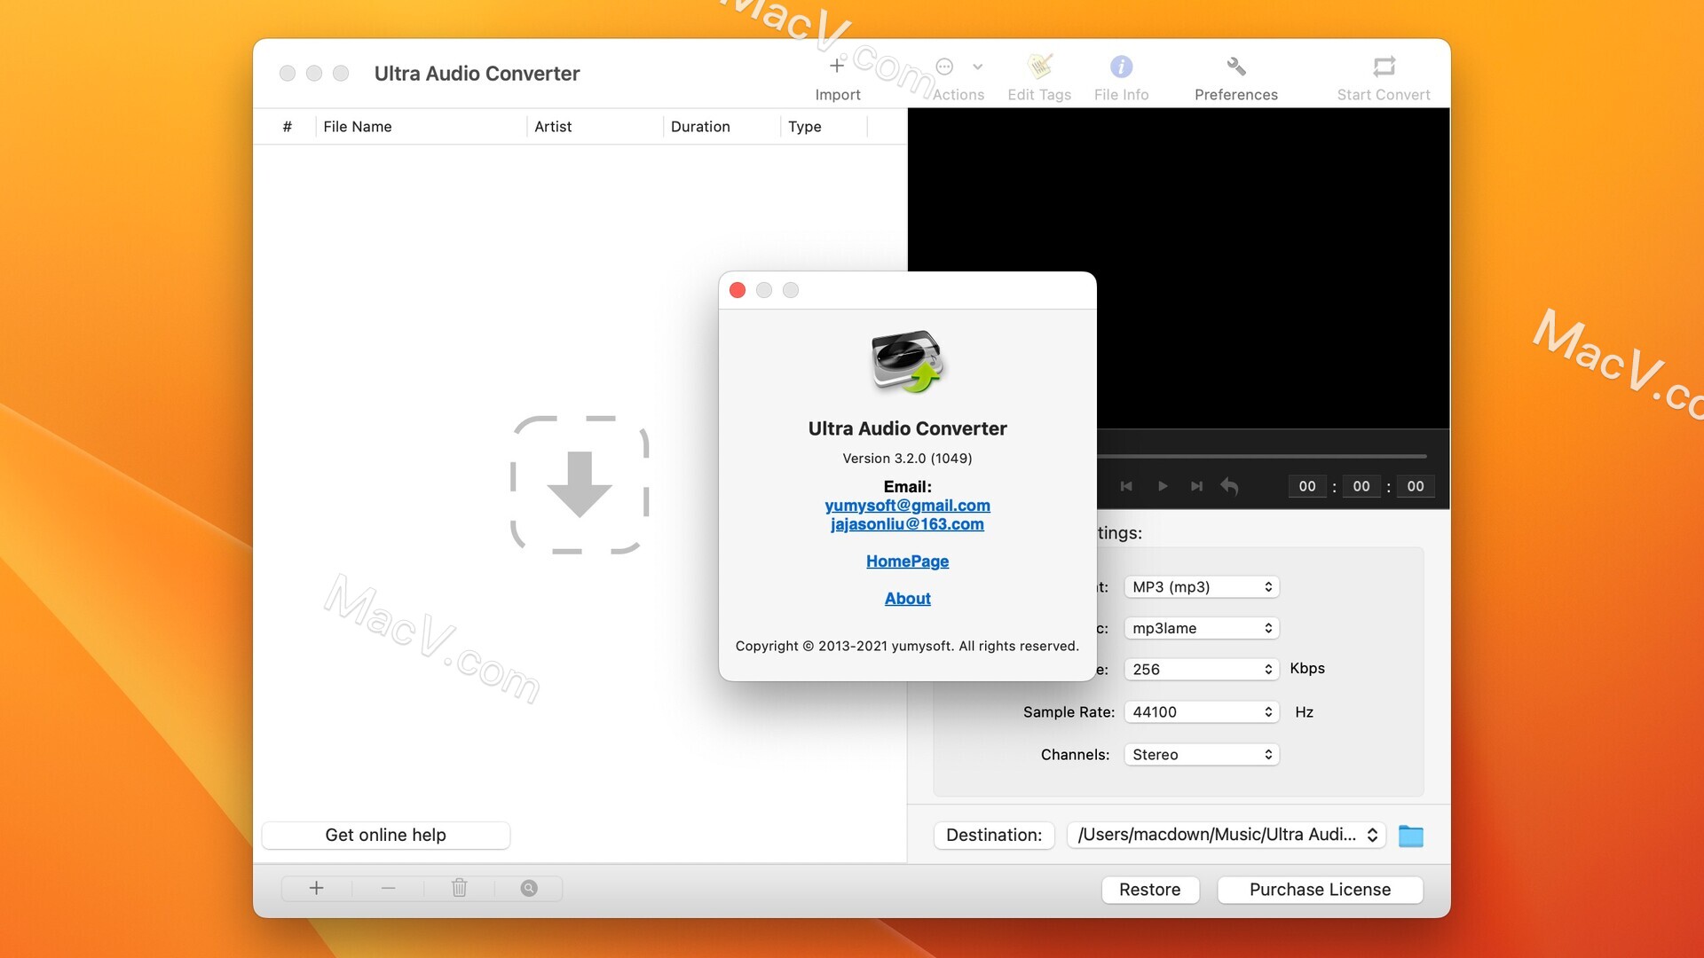The height and width of the screenshot is (958, 1704).
Task: Sort by the Duration column header
Action: click(722, 127)
